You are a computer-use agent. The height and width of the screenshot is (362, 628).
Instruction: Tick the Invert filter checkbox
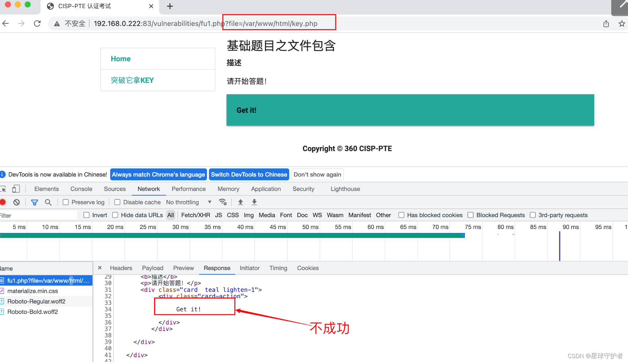[x=86, y=215]
